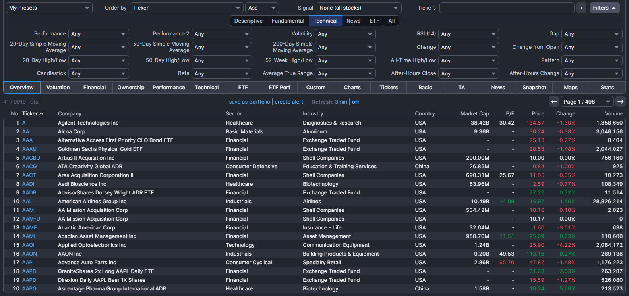Switch to All filters tab

(x=391, y=21)
